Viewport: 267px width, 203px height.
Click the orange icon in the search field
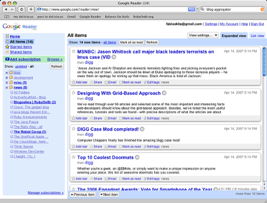[x=262, y=9]
